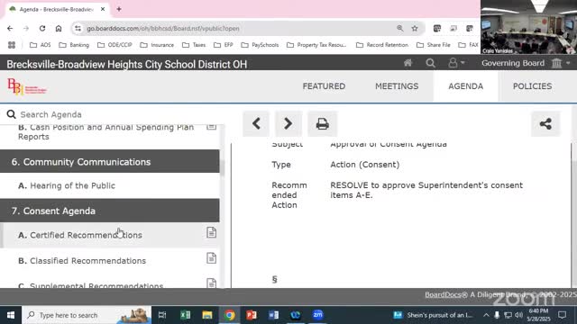
Task: Print the current agenda item
Action: pos(323,124)
